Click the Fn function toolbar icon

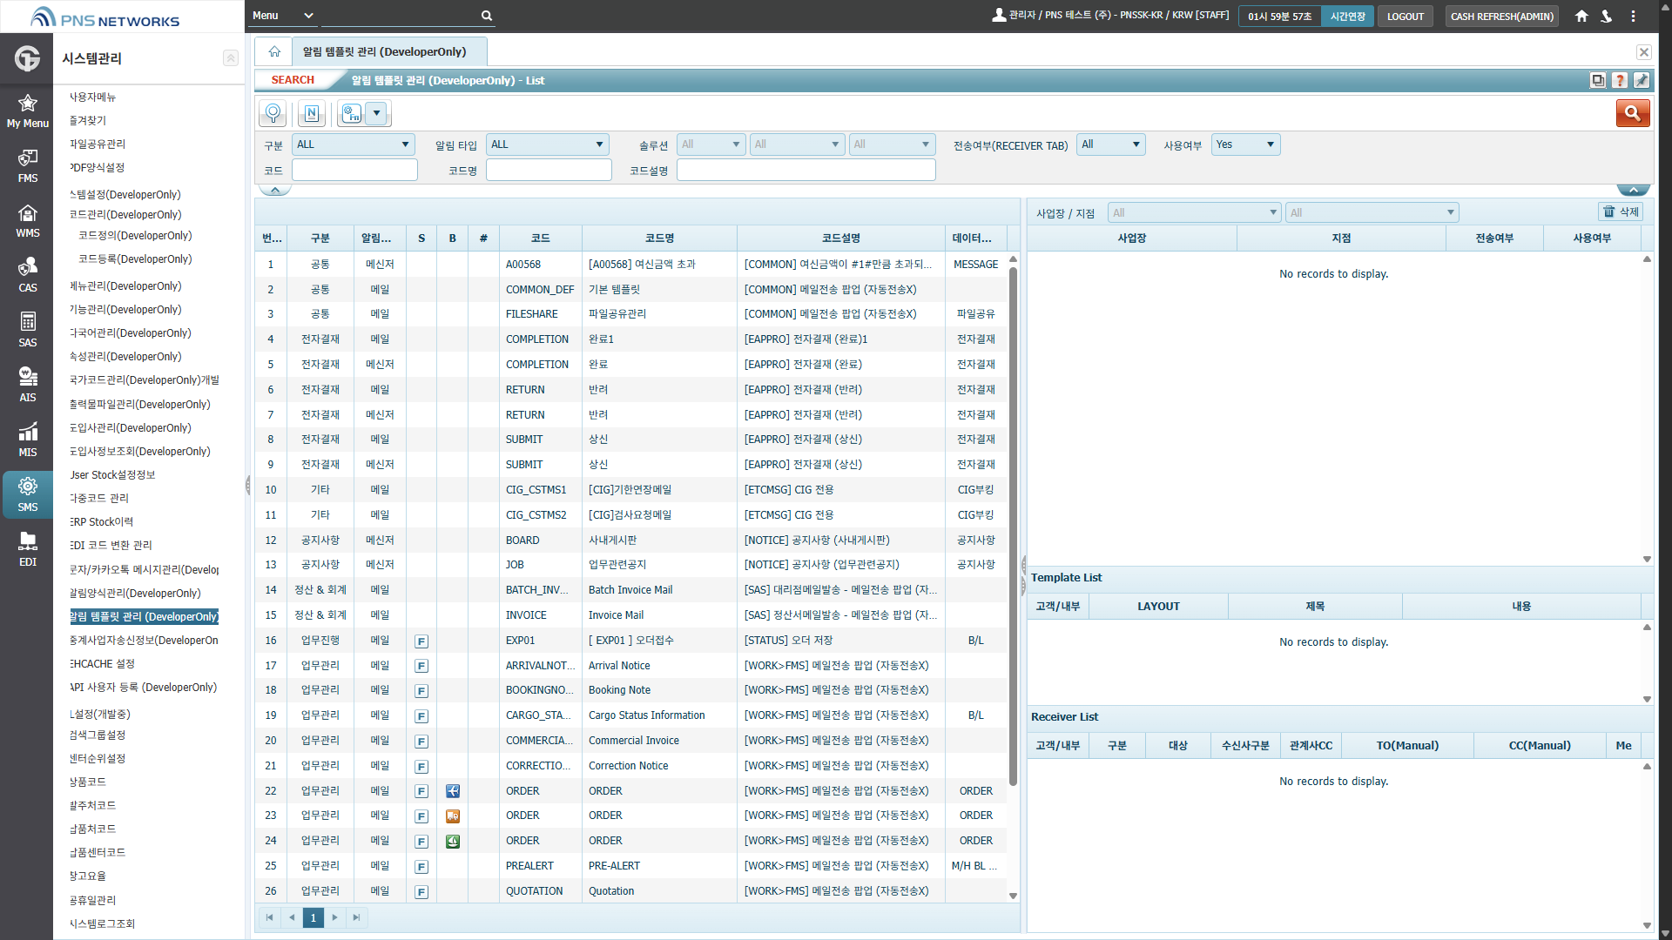351,113
